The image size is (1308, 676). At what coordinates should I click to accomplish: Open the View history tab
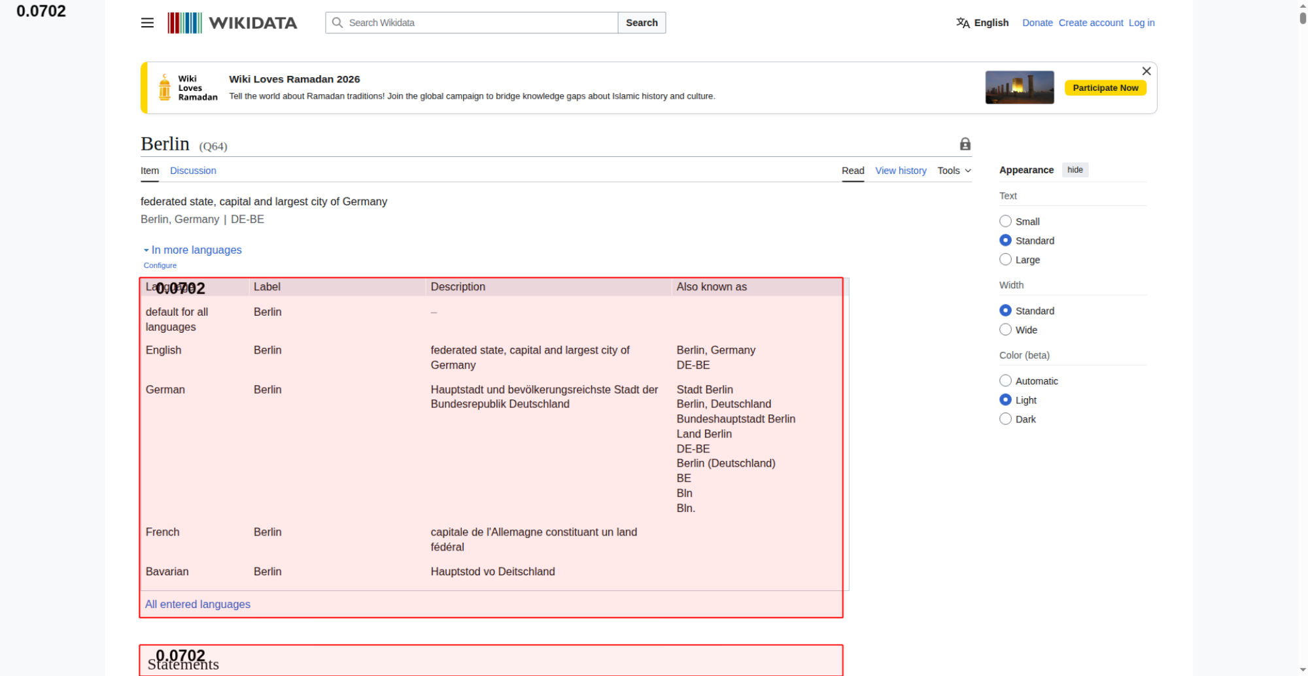tap(901, 171)
